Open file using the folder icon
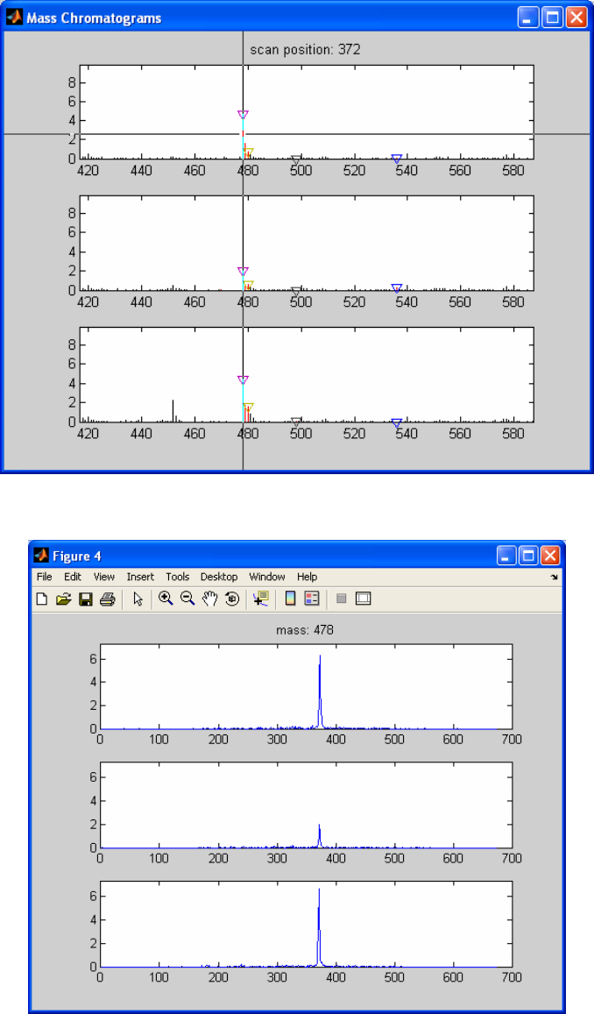594x1014 pixels. (x=63, y=599)
